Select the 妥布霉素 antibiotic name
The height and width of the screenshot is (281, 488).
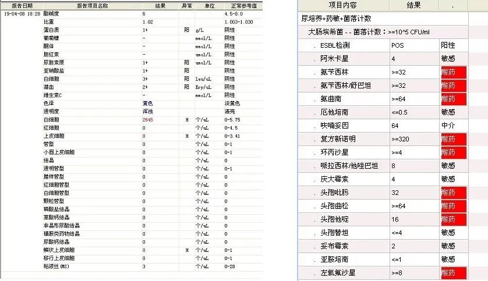click(x=334, y=246)
